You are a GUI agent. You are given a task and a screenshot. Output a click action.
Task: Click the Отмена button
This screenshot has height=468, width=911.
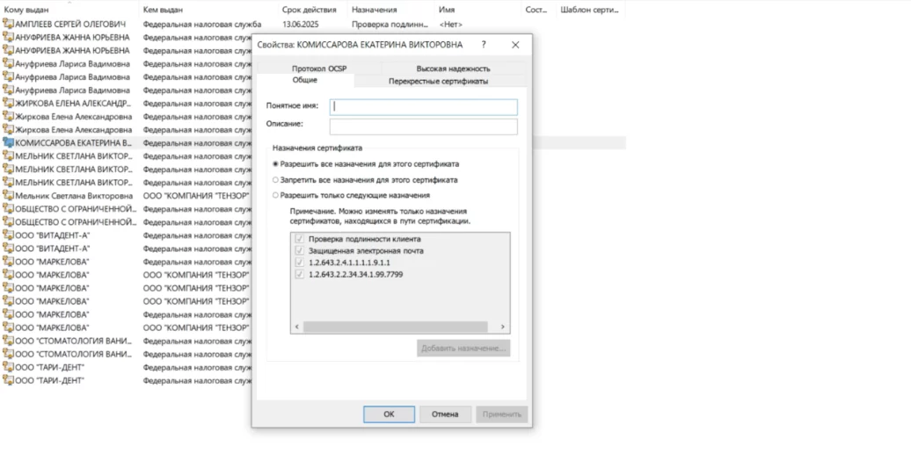coord(445,414)
